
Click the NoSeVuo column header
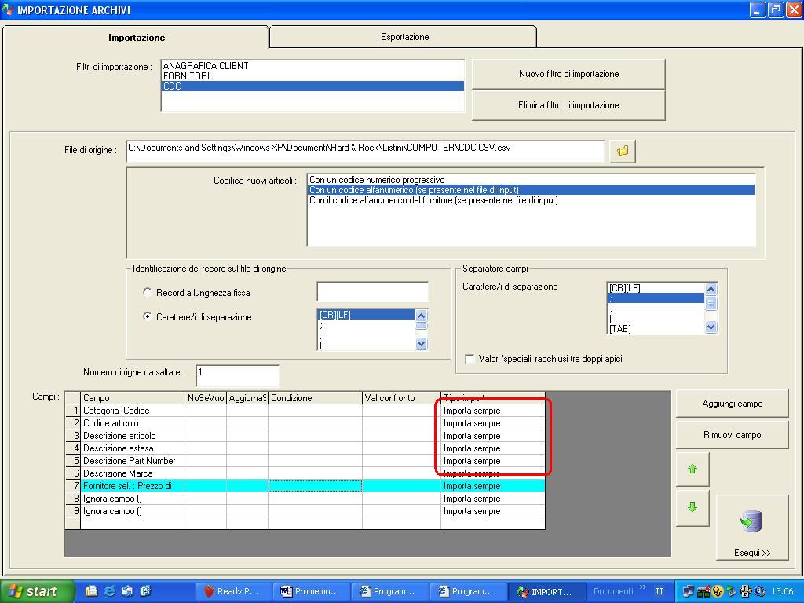click(206, 398)
